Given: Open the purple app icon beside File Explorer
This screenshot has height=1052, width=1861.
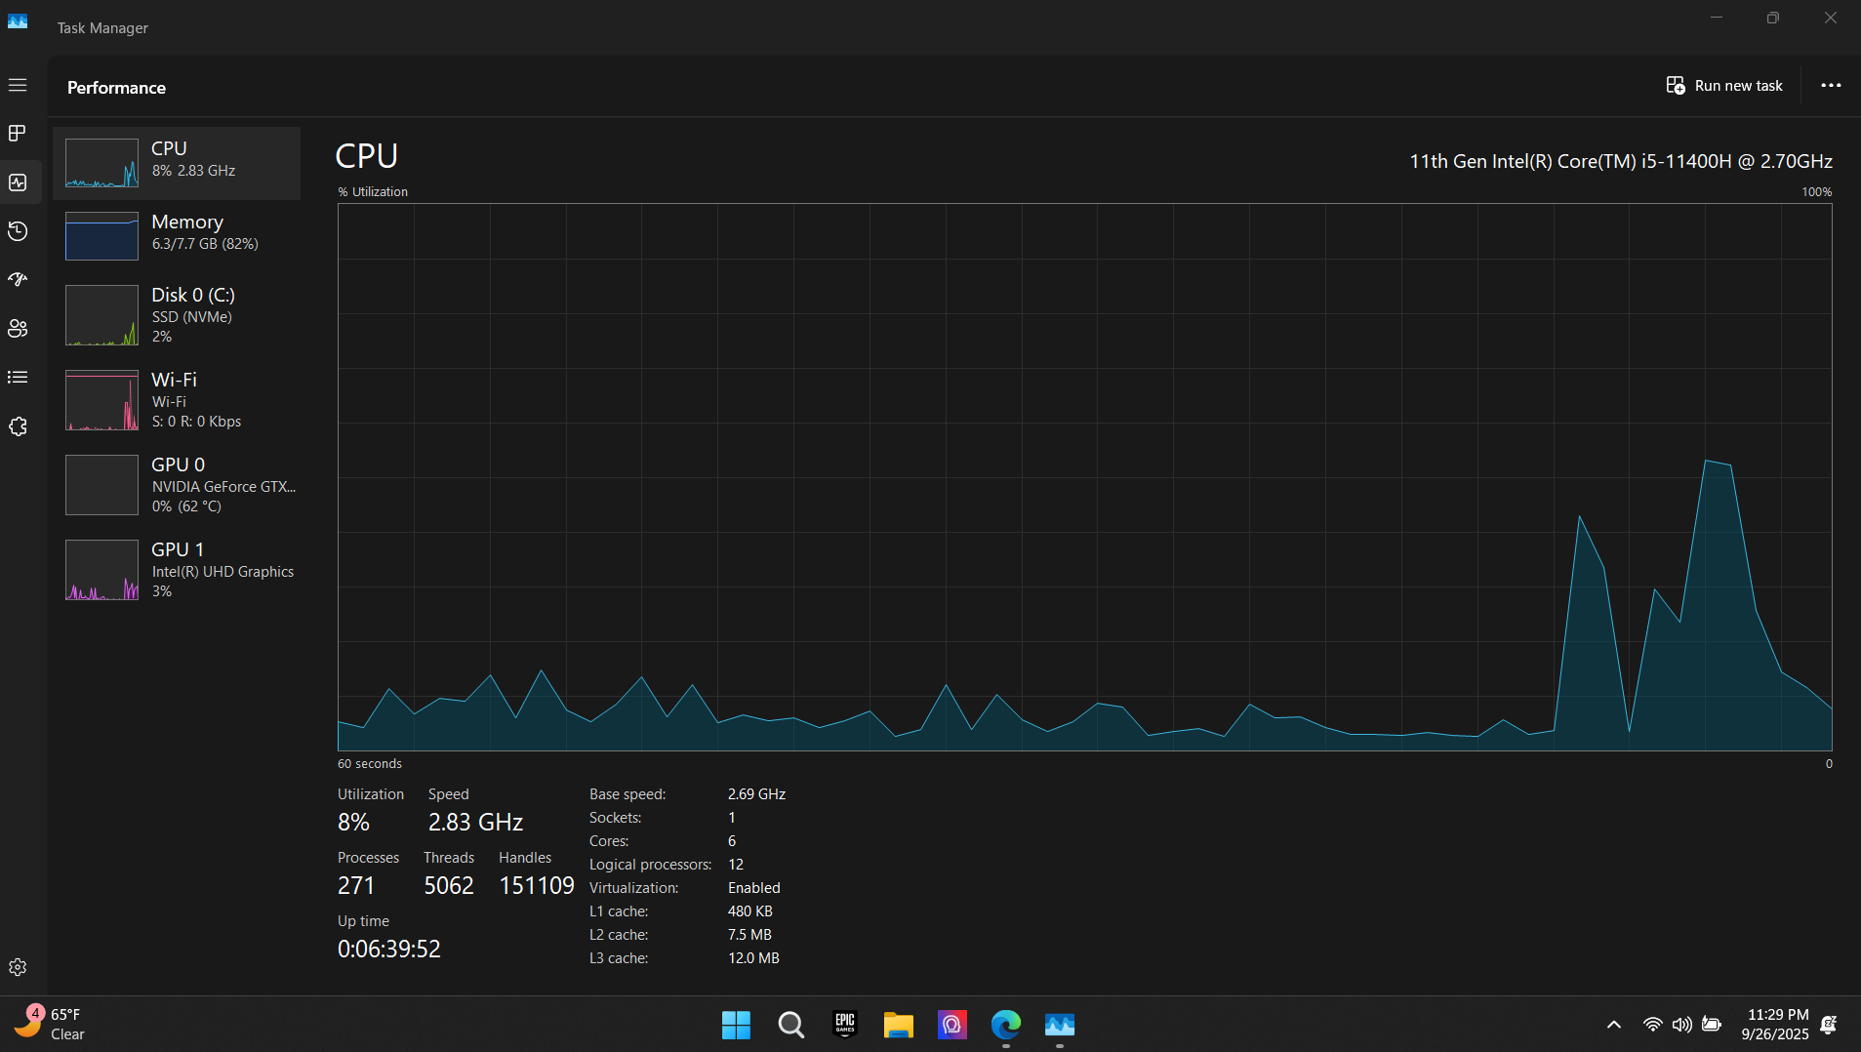Looking at the screenshot, I should point(951,1025).
